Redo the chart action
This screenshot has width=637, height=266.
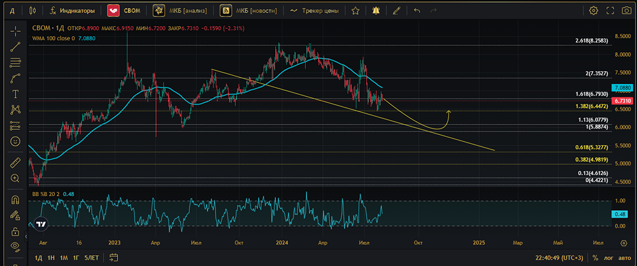click(434, 11)
